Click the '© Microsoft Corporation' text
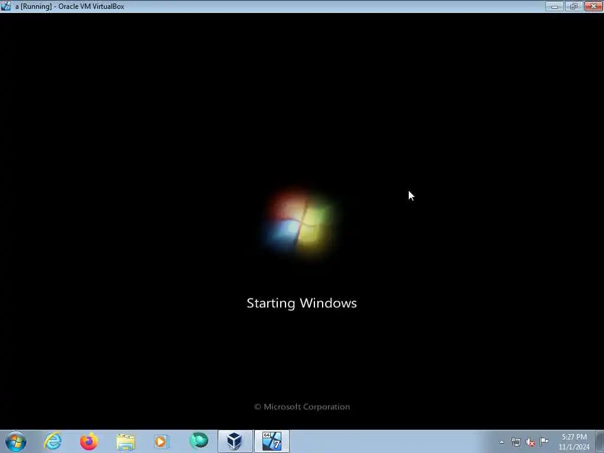This screenshot has width=604, height=453. (x=302, y=407)
